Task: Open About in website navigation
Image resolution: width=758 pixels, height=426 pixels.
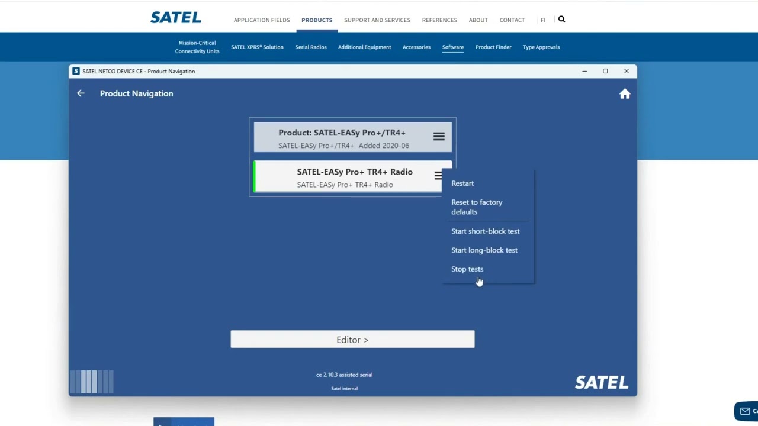Action: click(478, 20)
